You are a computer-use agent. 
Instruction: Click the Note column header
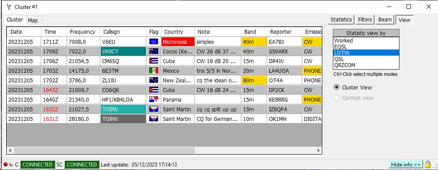click(218, 32)
